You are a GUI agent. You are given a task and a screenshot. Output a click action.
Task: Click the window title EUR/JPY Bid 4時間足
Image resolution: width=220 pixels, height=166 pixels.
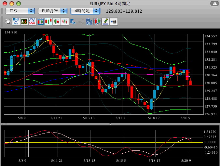110,4
